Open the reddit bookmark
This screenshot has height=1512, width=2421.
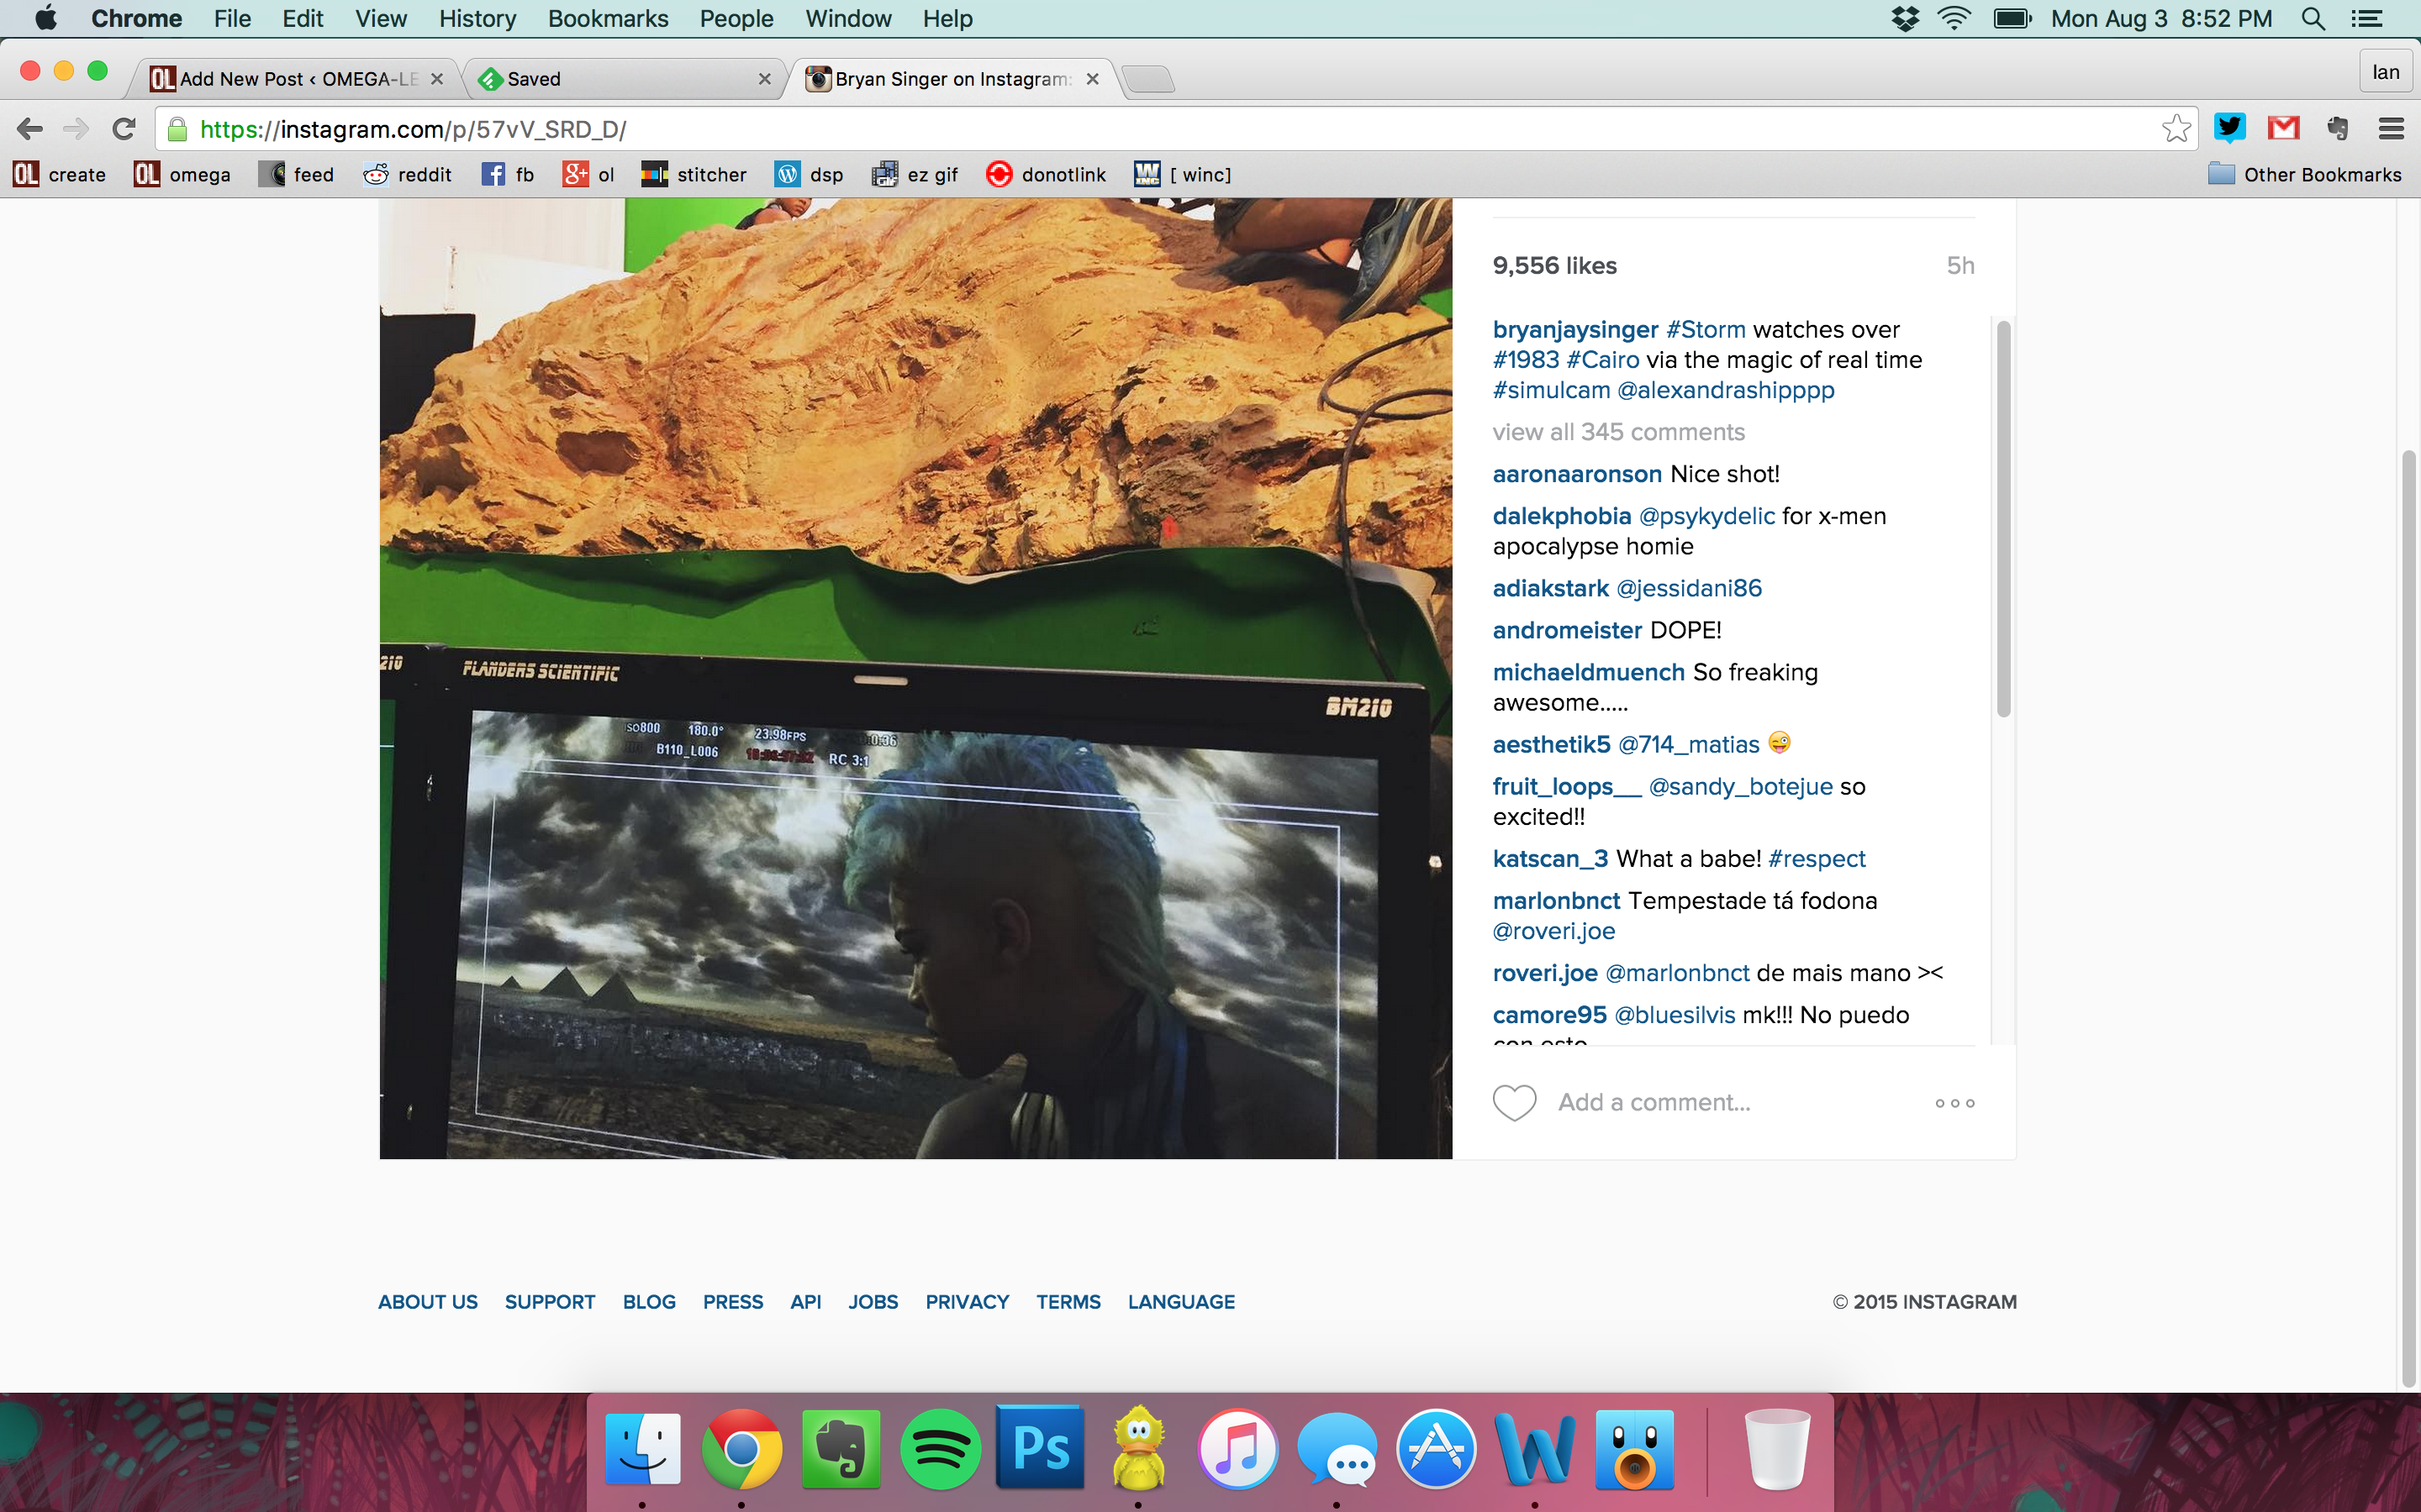tap(407, 174)
